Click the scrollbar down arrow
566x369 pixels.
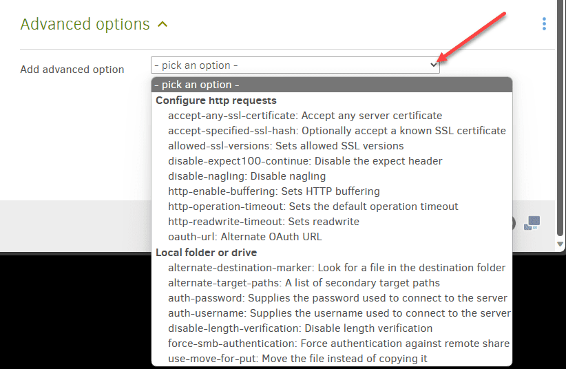[x=560, y=244]
